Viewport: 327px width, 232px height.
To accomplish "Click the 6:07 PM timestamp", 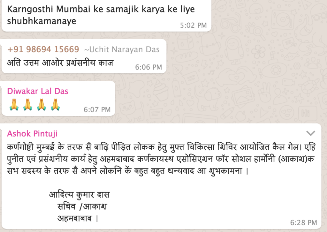I will (x=97, y=109).
